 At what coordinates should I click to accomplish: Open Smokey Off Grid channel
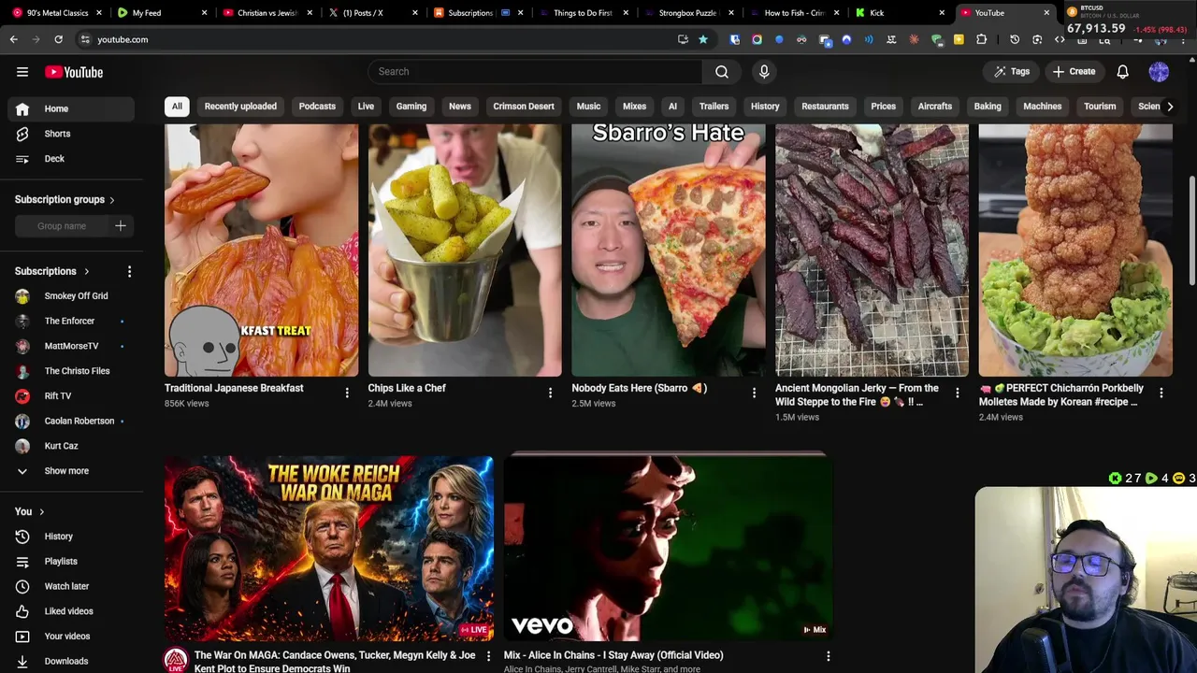click(71, 296)
